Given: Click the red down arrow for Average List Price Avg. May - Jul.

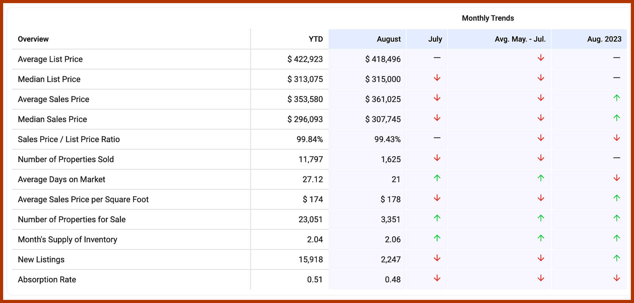Looking at the screenshot, I should 541,58.
